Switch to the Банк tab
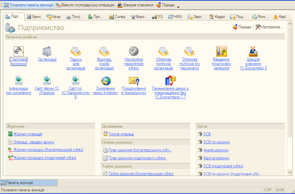Screen dimensions: 295x194 click(34, 17)
